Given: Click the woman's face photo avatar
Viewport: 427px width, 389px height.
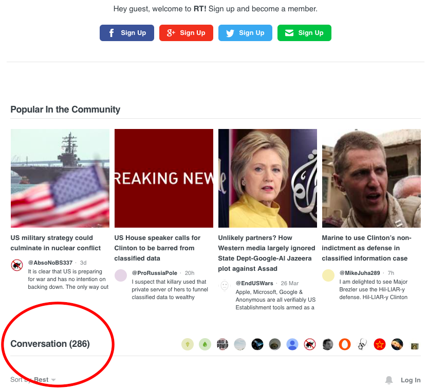Looking at the screenshot, I should pyautogui.click(x=397, y=345).
